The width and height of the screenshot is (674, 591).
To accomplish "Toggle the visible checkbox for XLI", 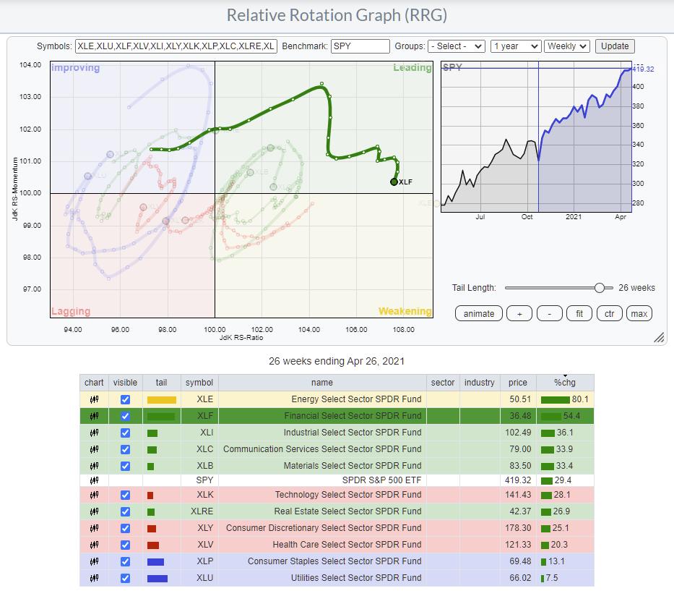I will point(126,433).
